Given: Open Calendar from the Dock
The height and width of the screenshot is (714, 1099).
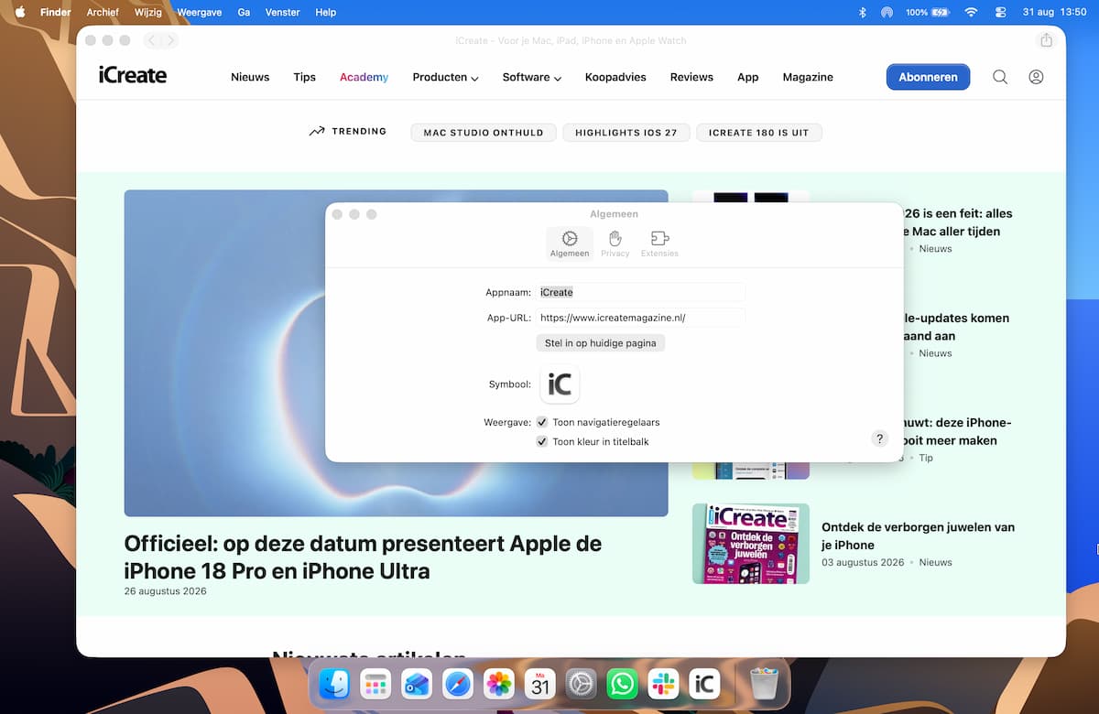Looking at the screenshot, I should coord(540,683).
